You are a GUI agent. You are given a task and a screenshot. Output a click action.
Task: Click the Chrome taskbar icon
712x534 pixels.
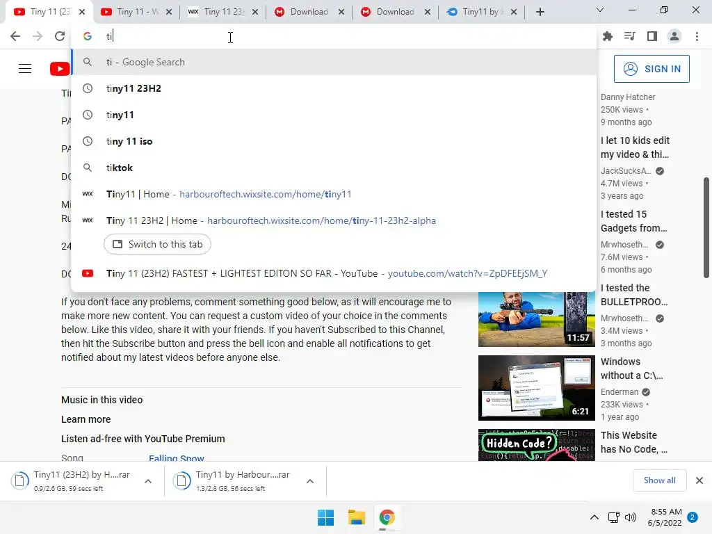[x=387, y=517]
